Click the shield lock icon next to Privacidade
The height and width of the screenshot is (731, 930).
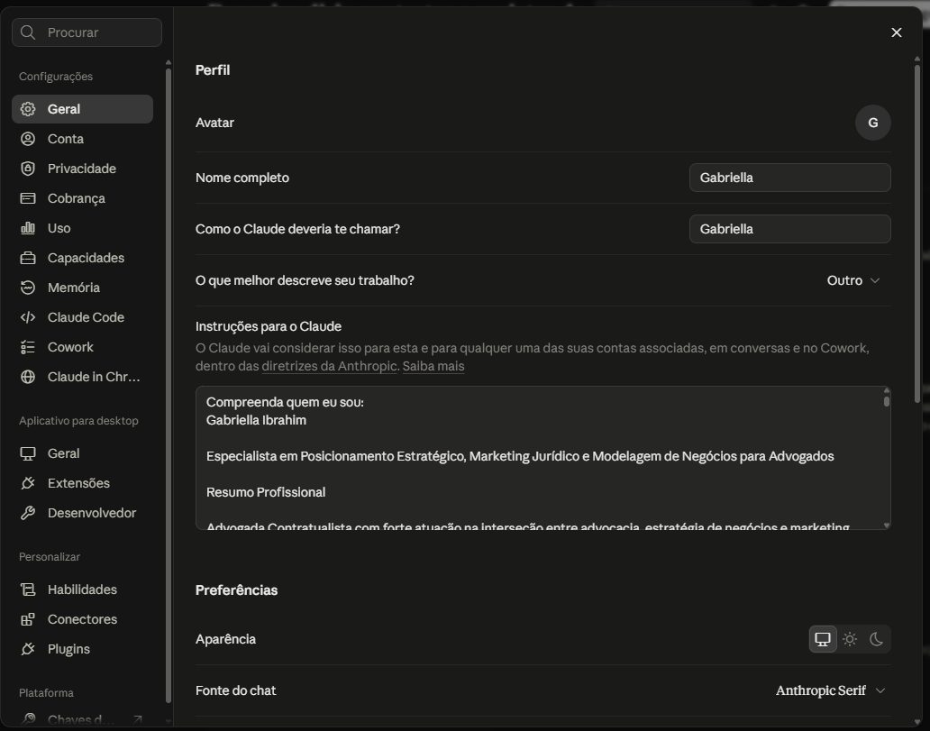[x=28, y=169]
